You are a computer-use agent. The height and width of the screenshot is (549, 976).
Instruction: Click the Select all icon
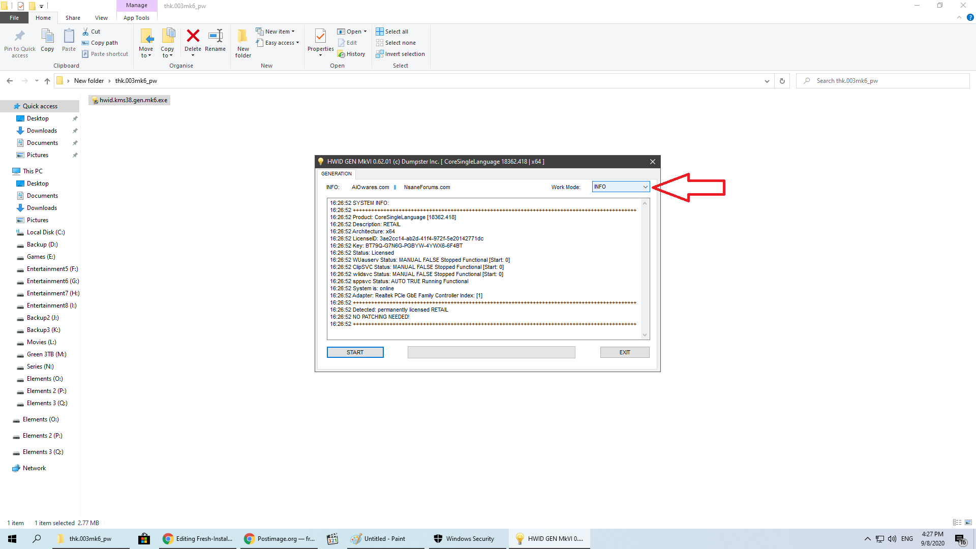[x=380, y=32]
